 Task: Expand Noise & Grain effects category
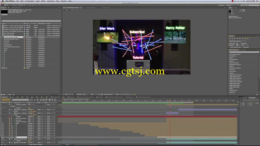229,91
